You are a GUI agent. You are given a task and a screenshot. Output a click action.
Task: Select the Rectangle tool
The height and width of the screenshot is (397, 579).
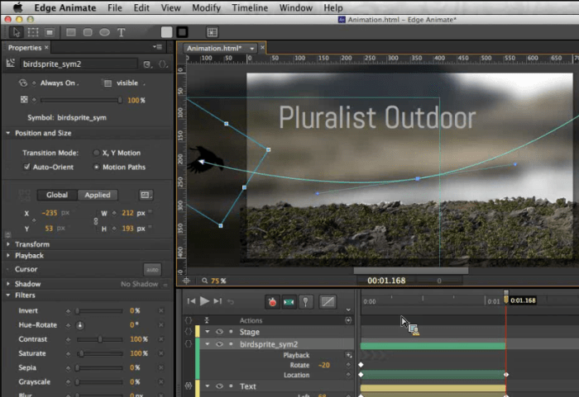[x=71, y=32]
